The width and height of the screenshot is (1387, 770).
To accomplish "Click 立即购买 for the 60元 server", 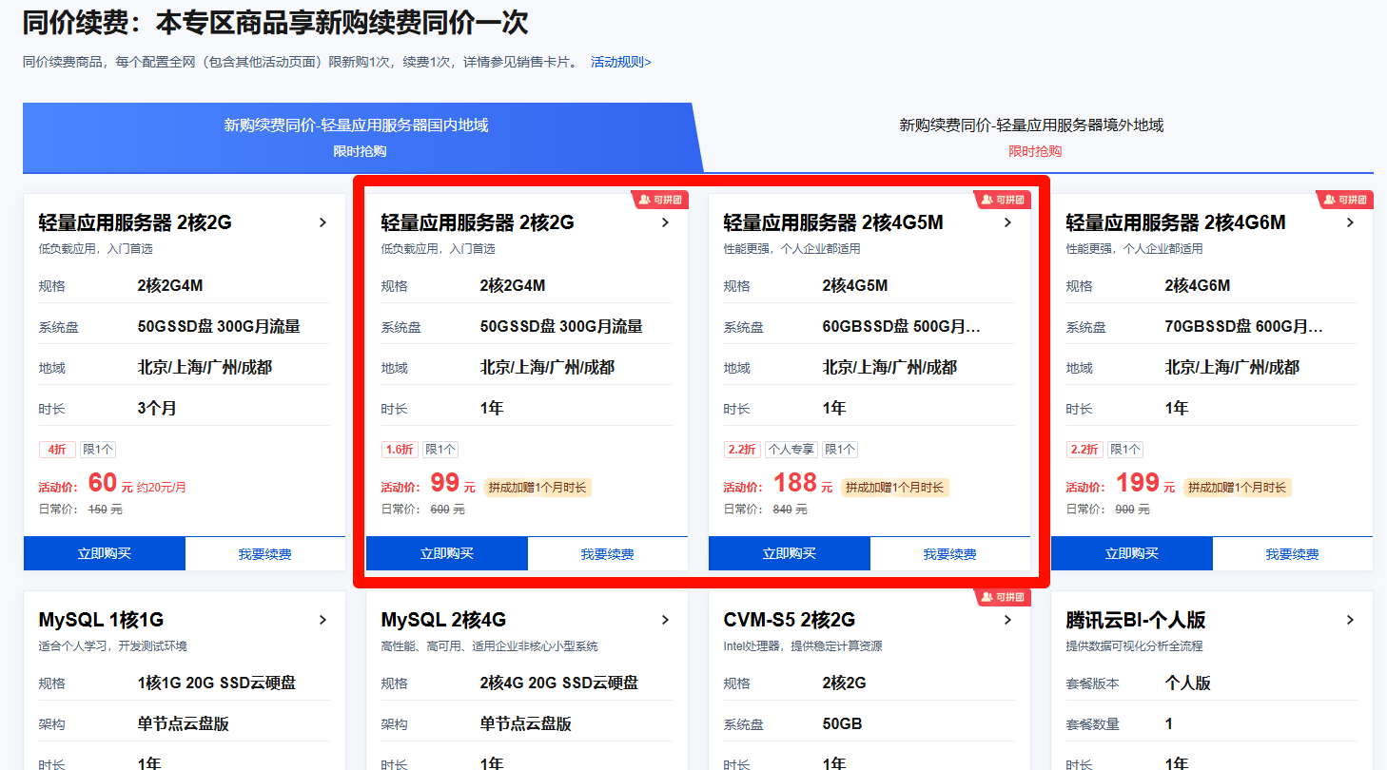I will [x=105, y=554].
